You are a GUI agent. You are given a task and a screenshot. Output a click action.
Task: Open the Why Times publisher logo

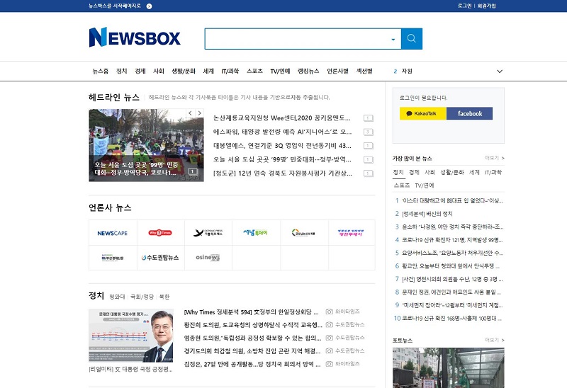pyautogui.click(x=160, y=233)
